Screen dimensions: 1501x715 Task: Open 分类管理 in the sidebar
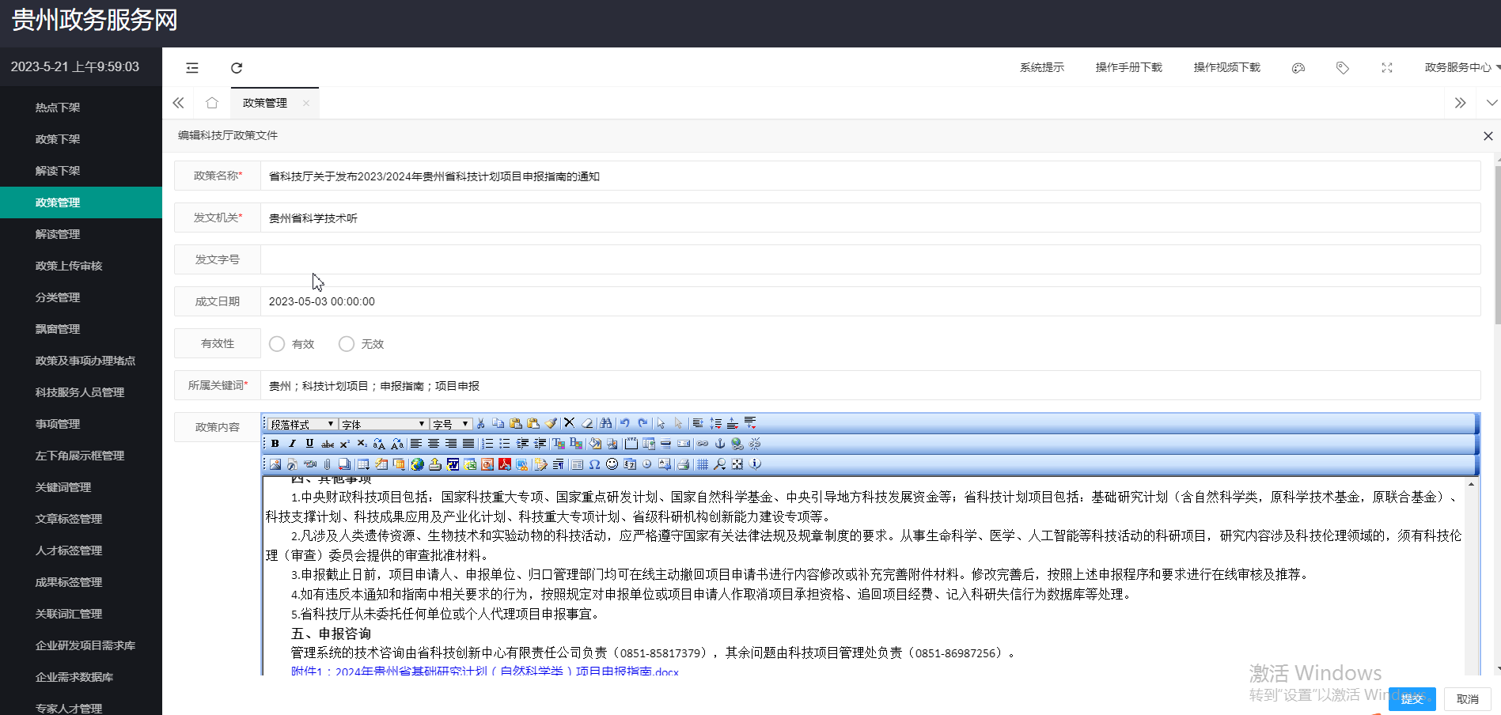click(58, 297)
